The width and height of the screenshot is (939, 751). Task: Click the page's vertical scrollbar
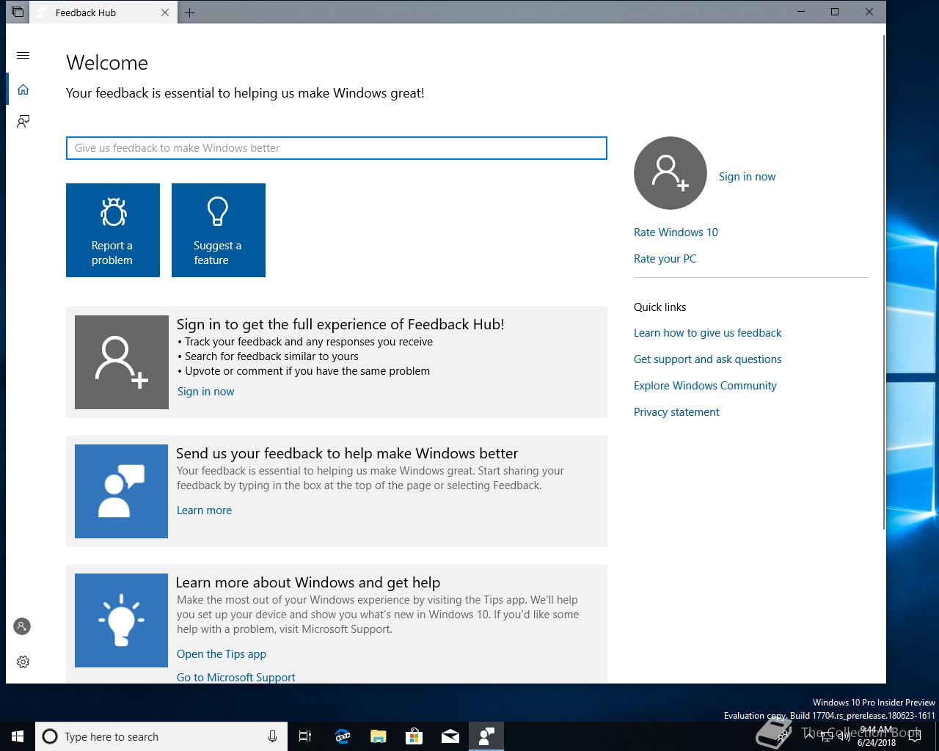[883, 282]
